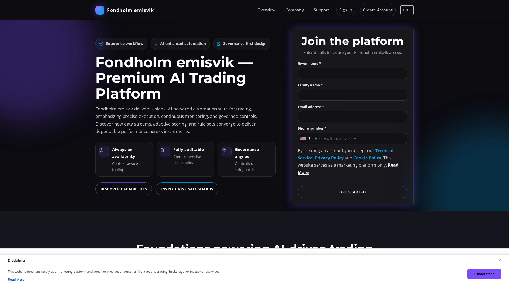Click the Sign In button
Screen dimensions: 509x286
click(346, 10)
